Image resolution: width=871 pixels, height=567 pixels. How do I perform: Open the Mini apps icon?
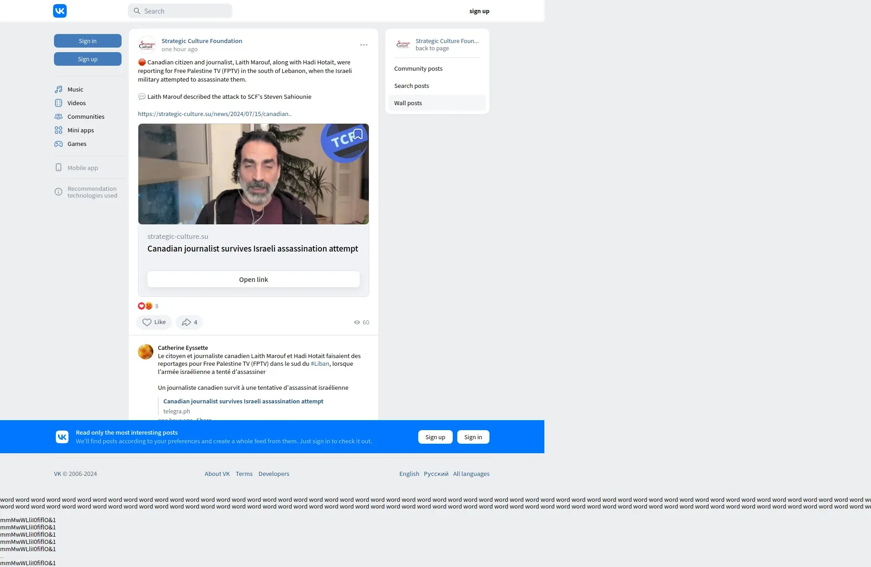[59, 130]
